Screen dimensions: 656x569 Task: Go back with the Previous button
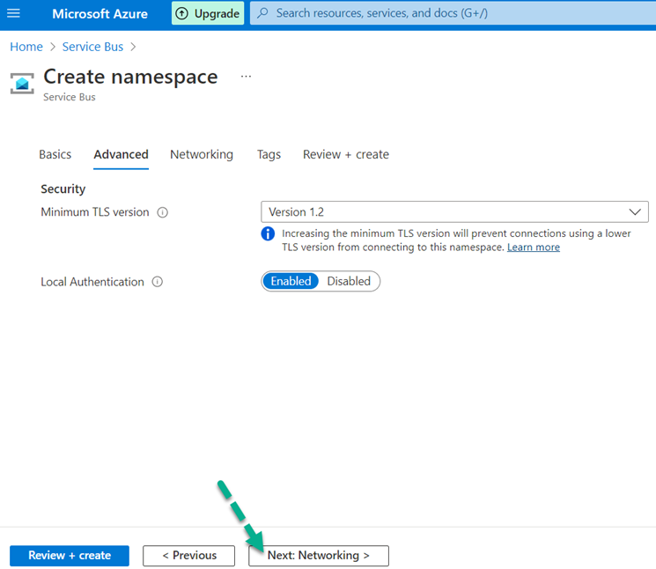coord(189,556)
